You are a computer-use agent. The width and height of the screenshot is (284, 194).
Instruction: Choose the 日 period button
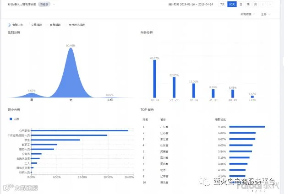coord(241,4)
